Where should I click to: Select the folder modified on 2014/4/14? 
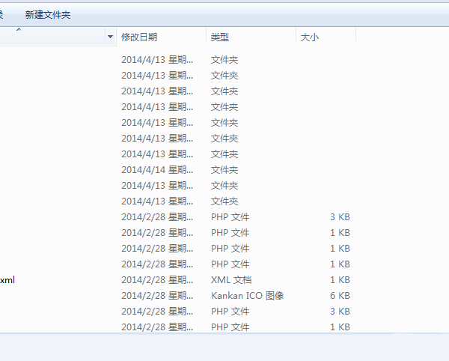tap(156, 170)
